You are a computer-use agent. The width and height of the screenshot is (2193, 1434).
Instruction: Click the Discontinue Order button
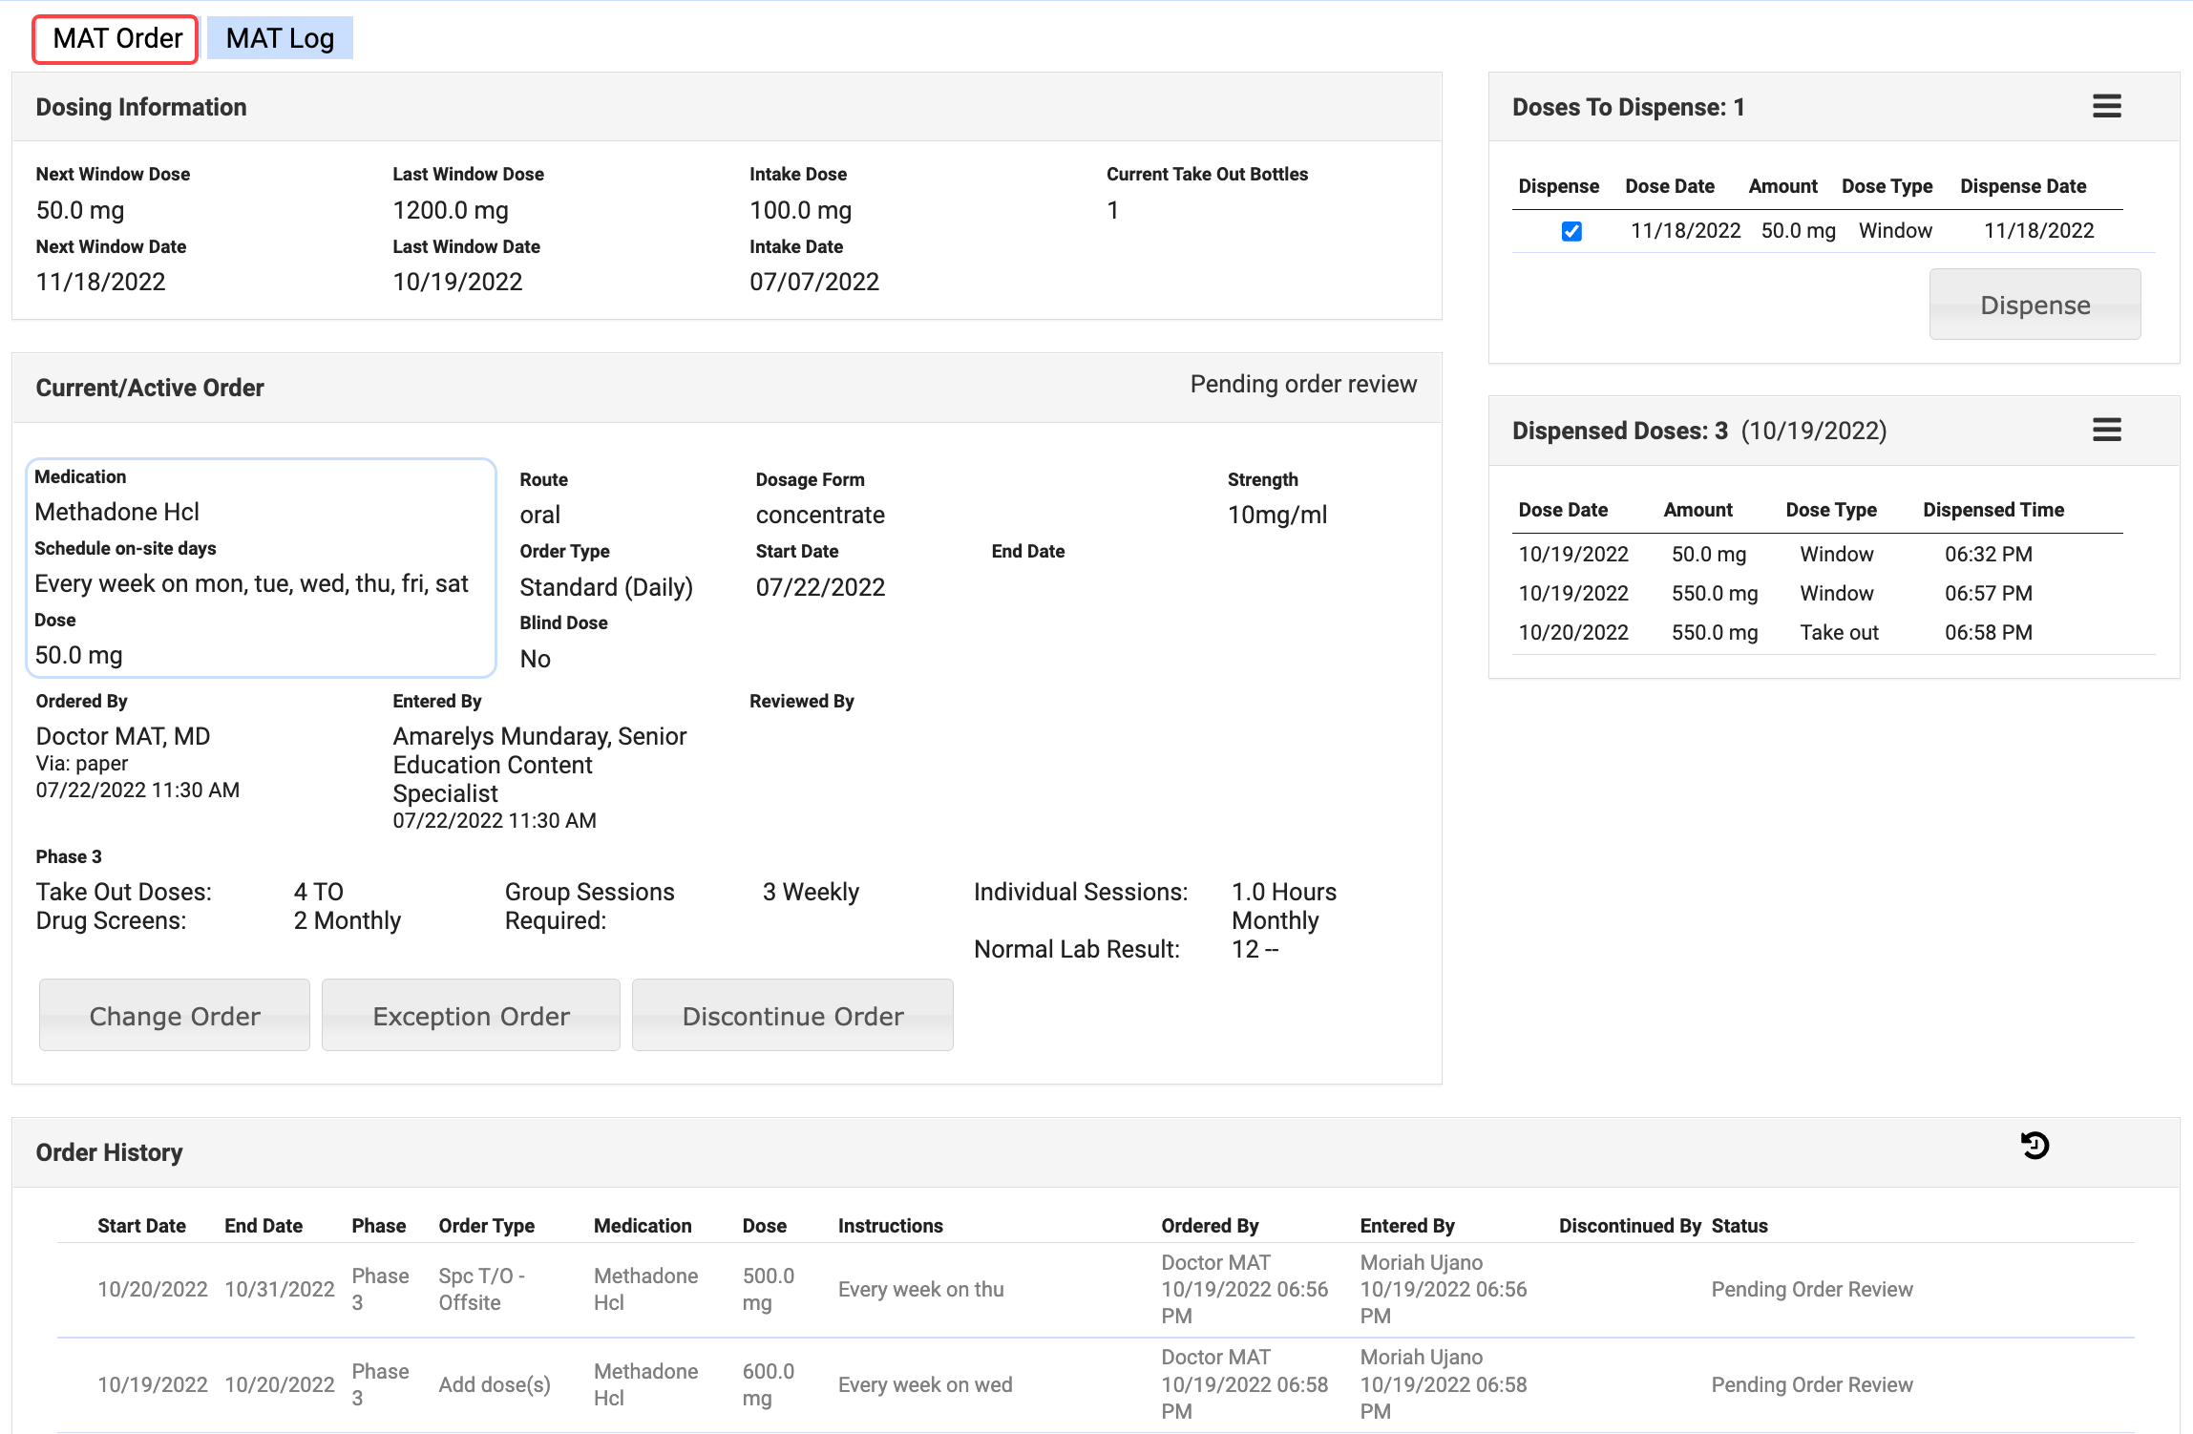tap(792, 1016)
